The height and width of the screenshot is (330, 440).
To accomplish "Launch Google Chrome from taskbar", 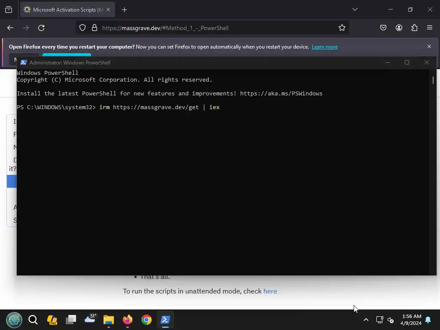I will pyautogui.click(x=147, y=320).
